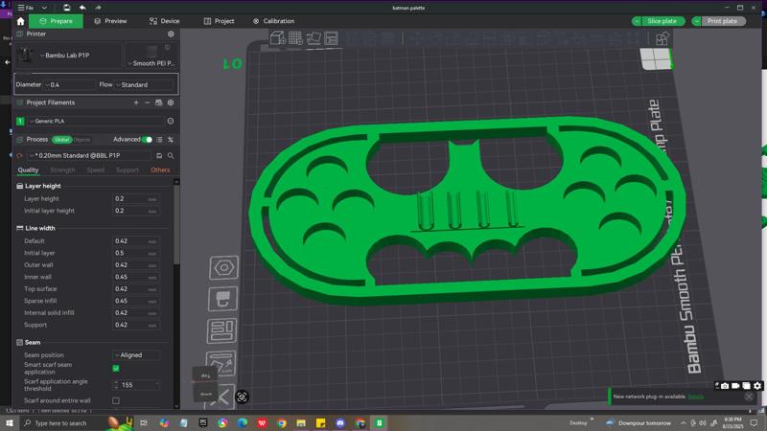The width and height of the screenshot is (767, 431).
Task: Open the Others settings tab
Action: pyautogui.click(x=160, y=170)
